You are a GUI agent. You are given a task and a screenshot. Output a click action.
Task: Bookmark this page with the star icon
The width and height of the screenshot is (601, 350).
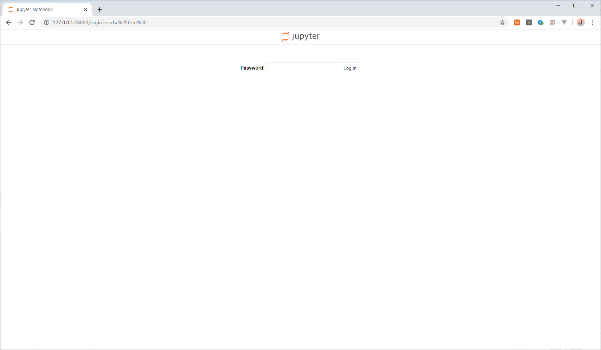[502, 22]
